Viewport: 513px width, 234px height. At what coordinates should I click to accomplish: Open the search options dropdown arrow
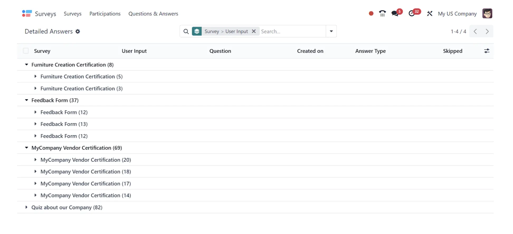tap(331, 31)
